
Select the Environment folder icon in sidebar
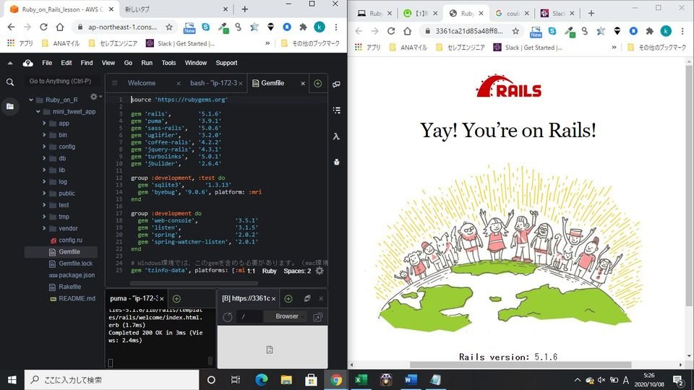(x=10, y=106)
